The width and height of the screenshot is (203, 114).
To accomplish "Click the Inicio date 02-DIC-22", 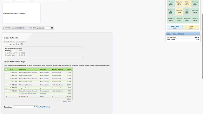I will (x=22, y=53).
